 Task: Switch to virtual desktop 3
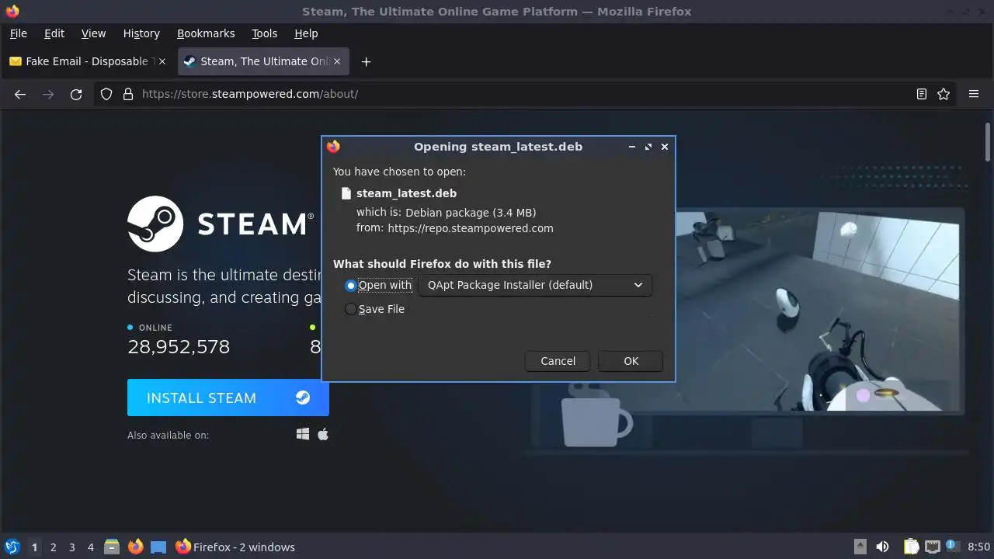point(71,547)
